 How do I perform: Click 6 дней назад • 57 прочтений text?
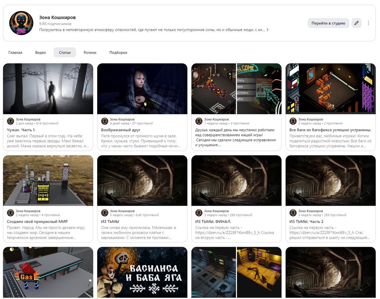131,123
